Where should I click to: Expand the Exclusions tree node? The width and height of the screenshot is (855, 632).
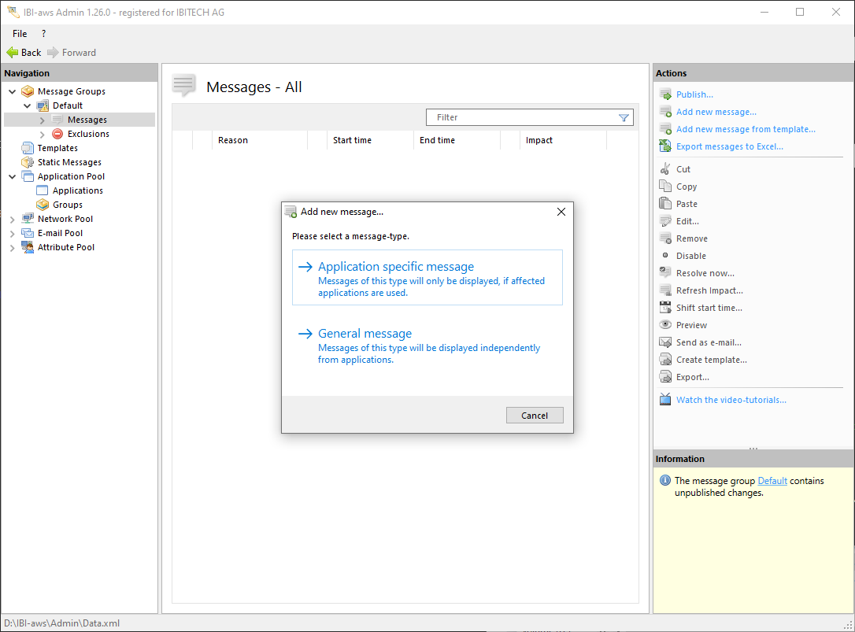point(43,135)
